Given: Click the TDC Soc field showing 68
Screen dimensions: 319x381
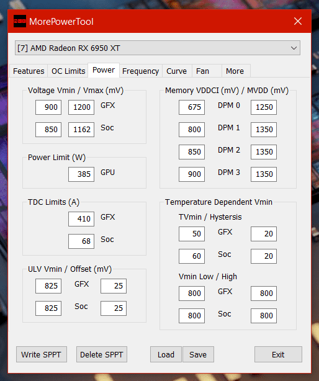Looking at the screenshot, I should [x=81, y=241].
